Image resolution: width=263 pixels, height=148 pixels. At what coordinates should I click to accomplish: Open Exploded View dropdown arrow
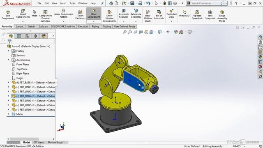tap(171, 21)
